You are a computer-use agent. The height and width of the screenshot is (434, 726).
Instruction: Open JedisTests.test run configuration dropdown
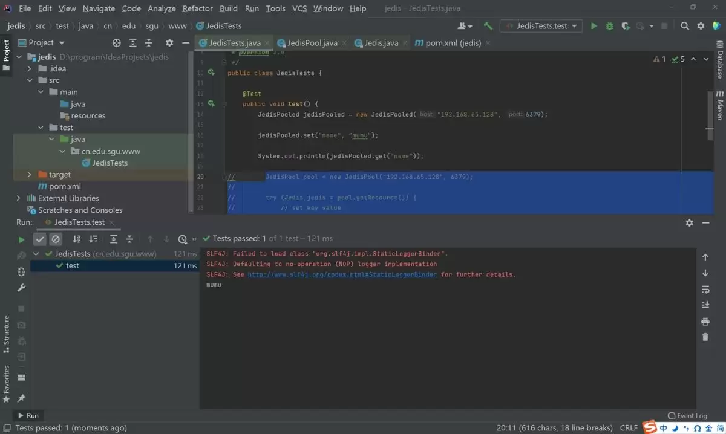coord(541,26)
